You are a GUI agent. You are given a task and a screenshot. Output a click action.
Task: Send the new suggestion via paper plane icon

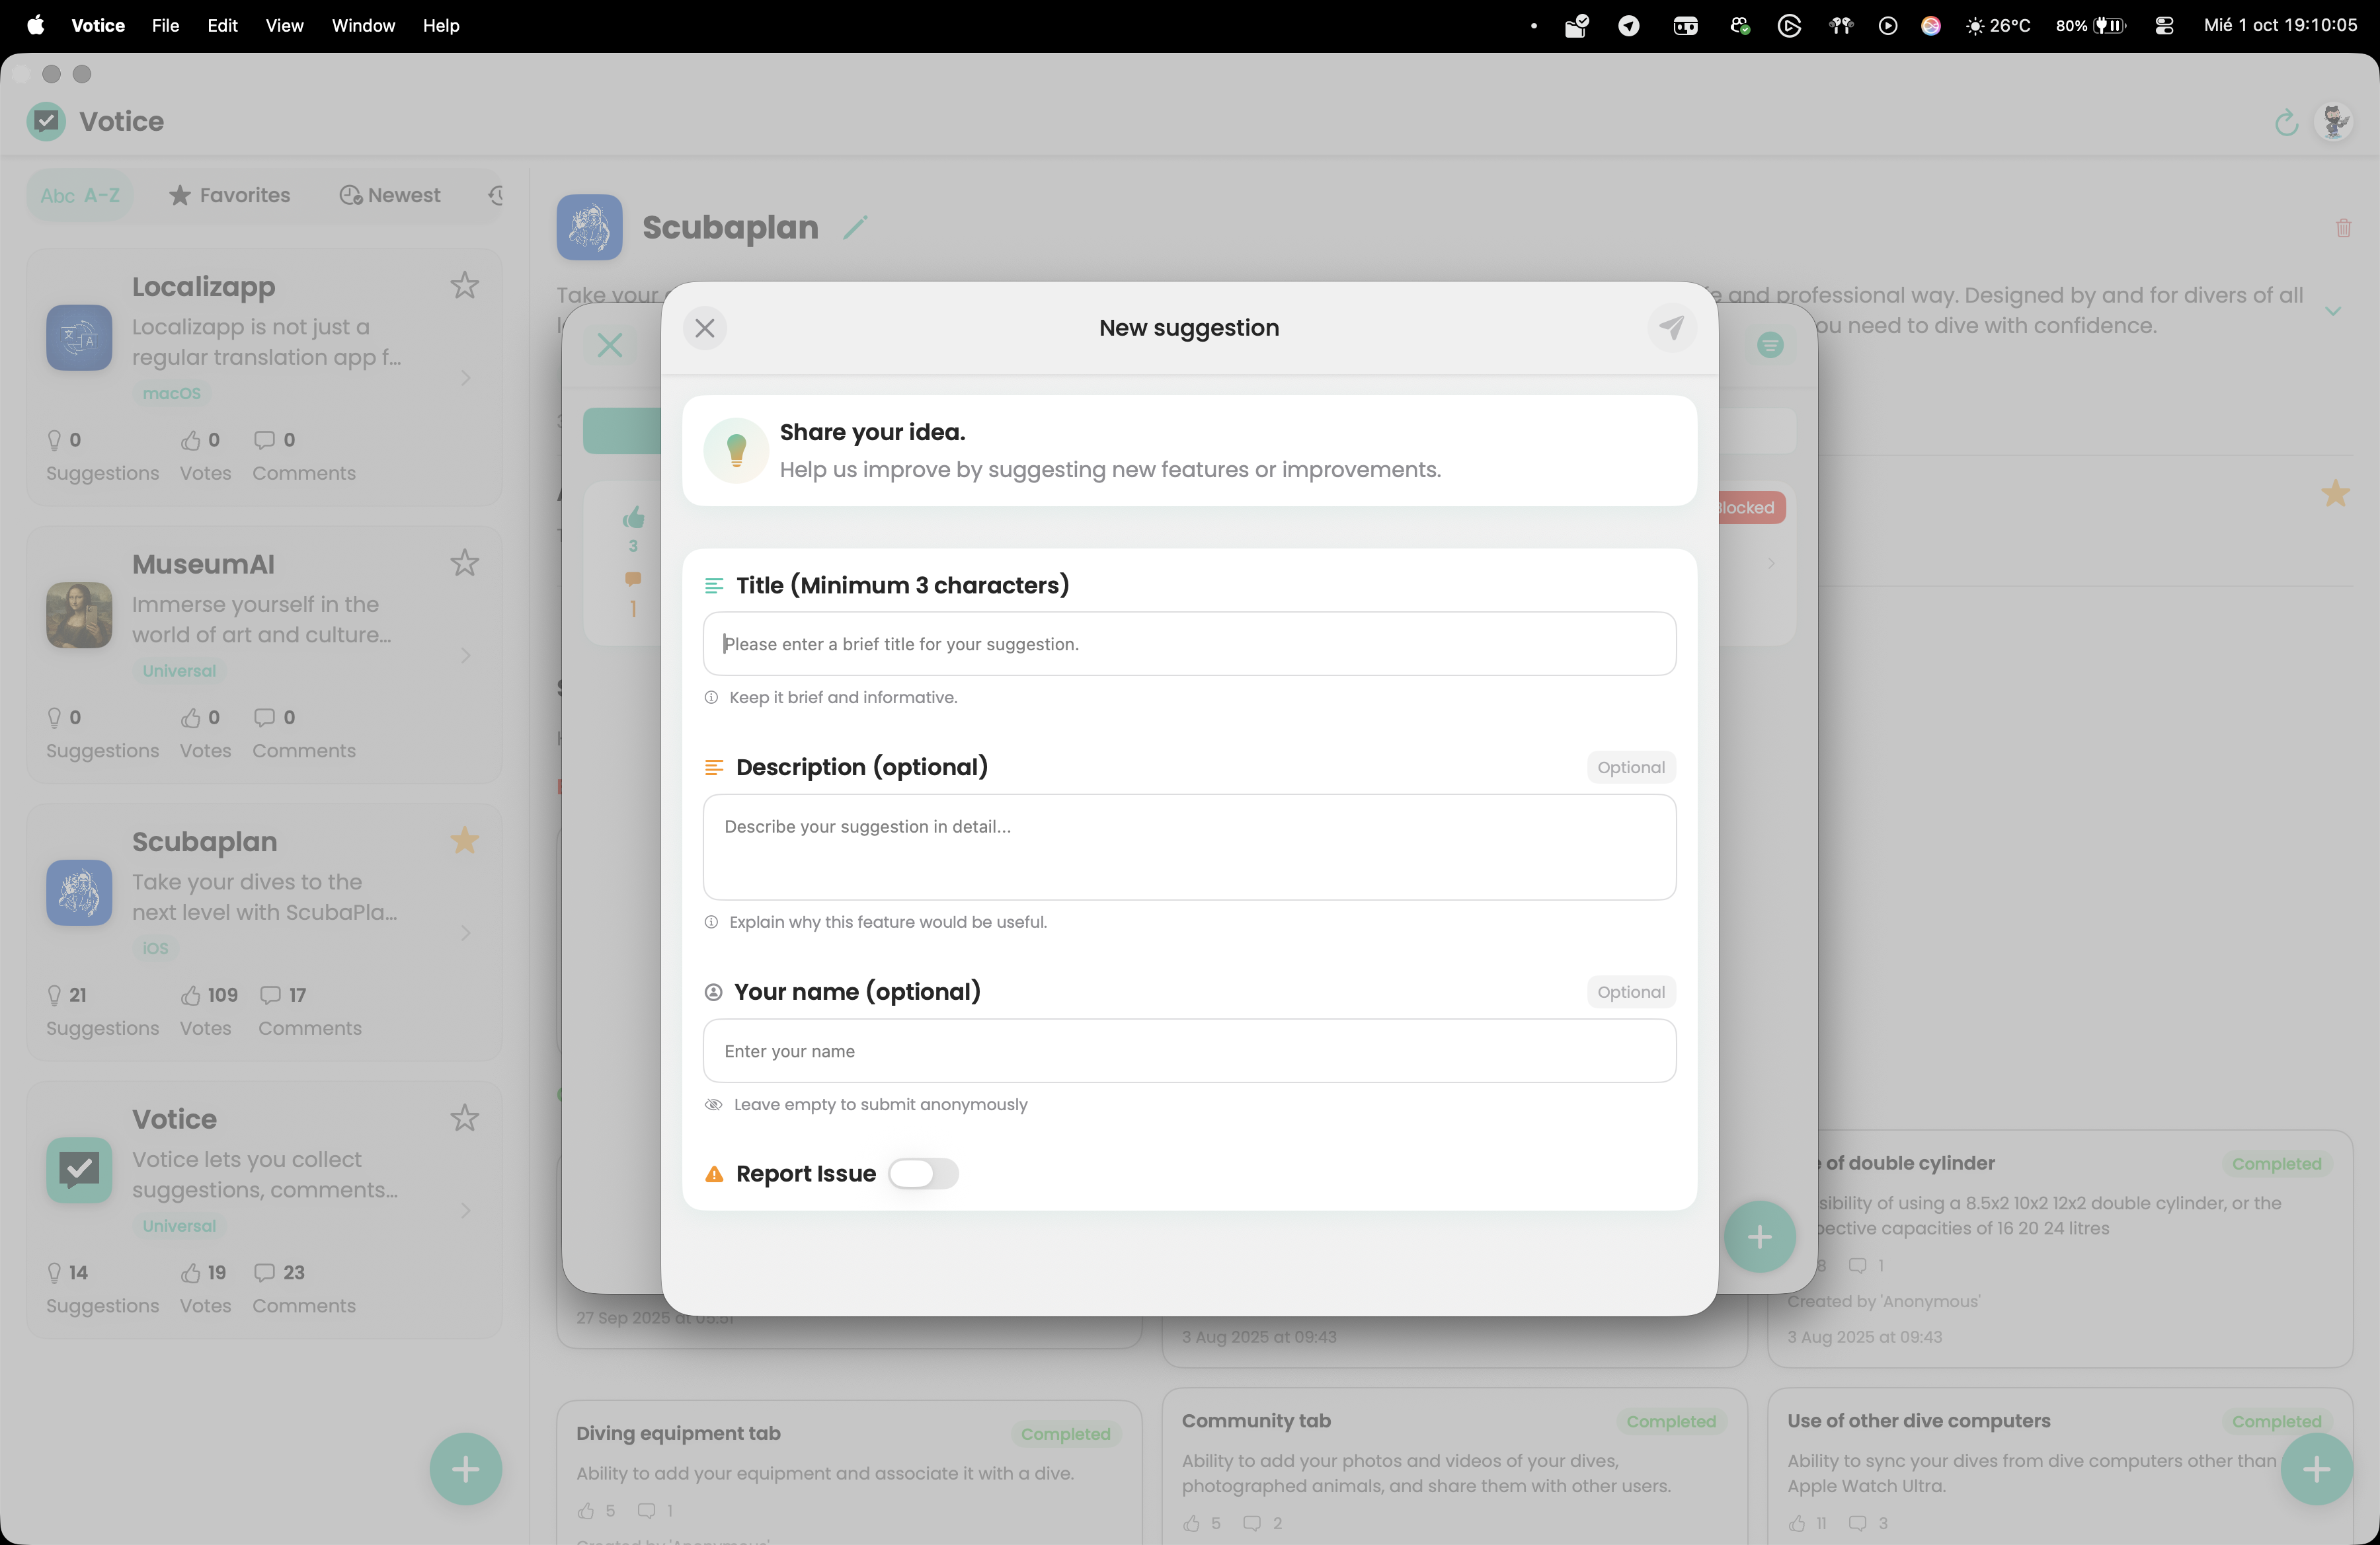(x=1671, y=328)
